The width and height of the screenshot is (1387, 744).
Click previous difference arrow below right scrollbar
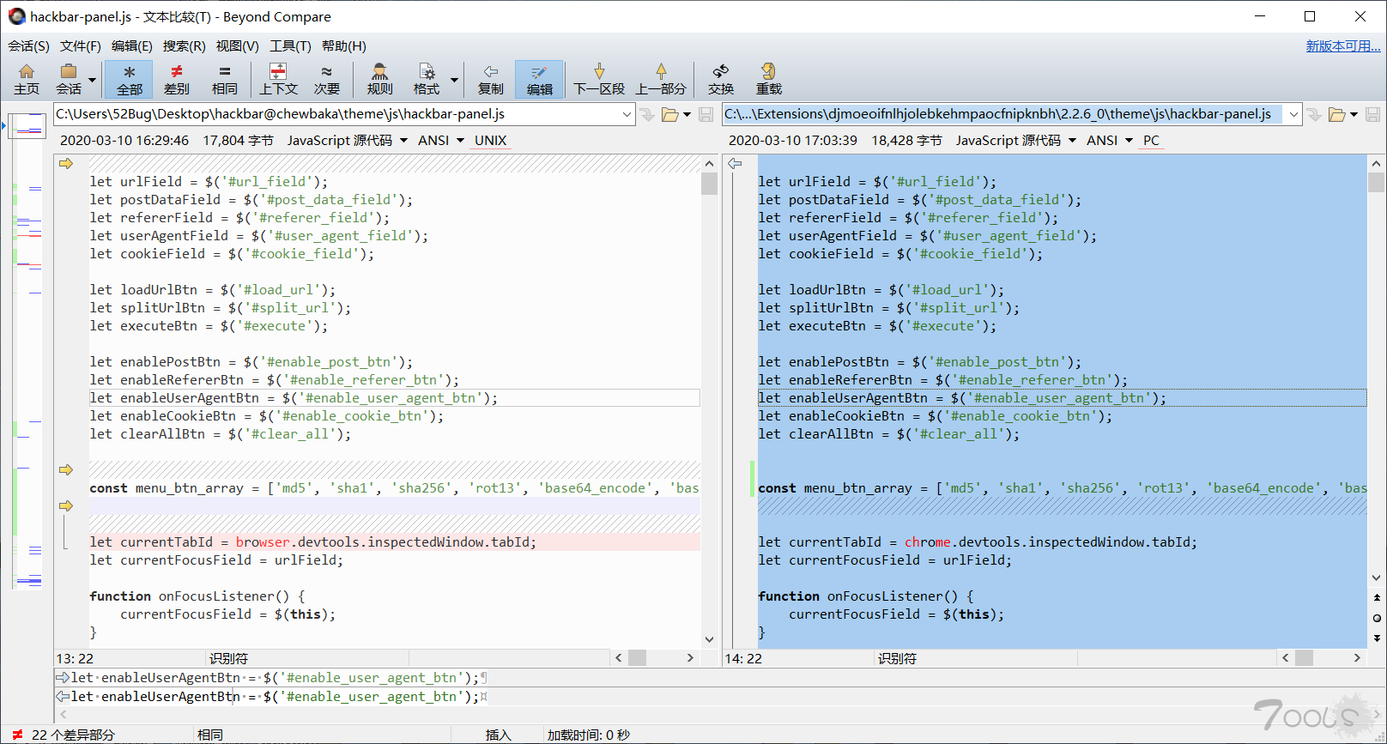click(x=1377, y=597)
